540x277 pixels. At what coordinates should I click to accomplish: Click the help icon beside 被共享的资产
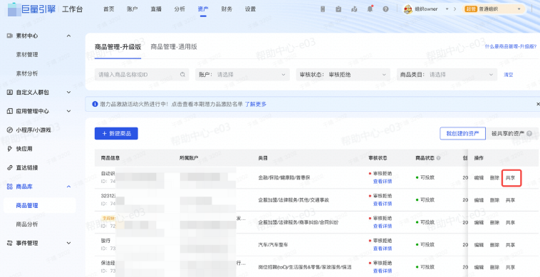(x=529, y=133)
